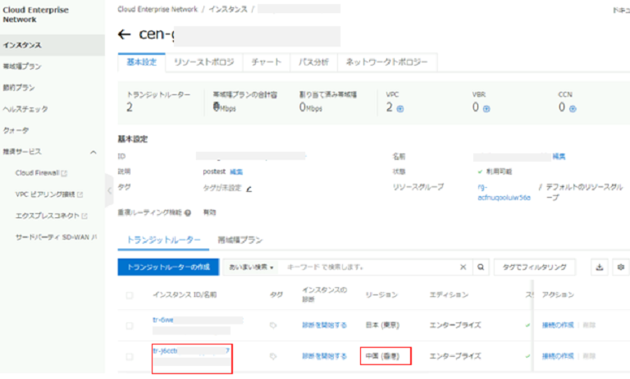Open table settings with the gear icon

621,267
